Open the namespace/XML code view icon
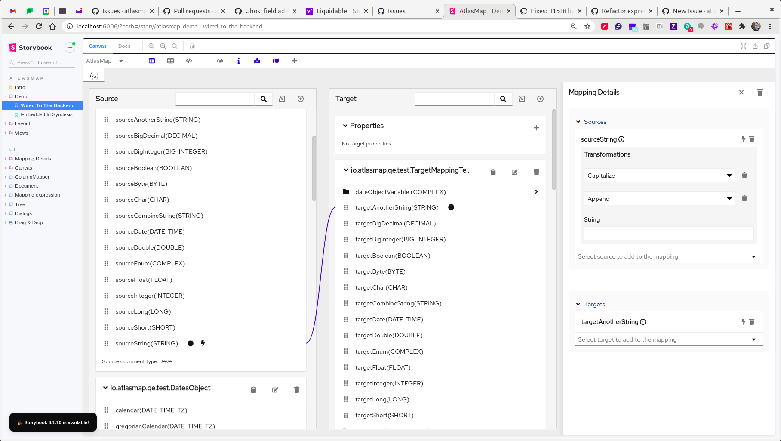The image size is (781, 441). click(x=189, y=61)
